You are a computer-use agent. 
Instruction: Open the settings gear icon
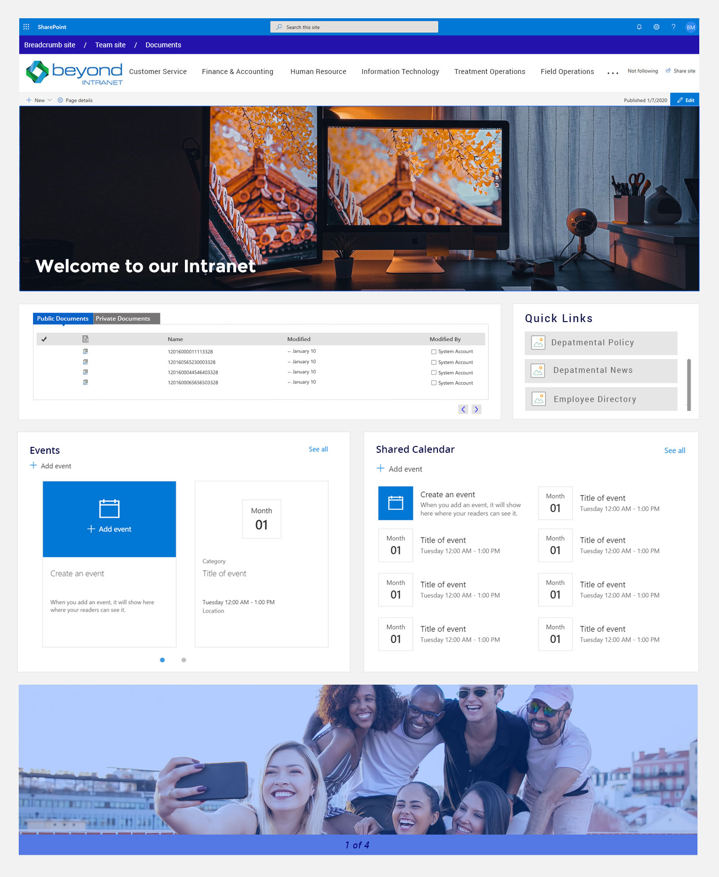[x=656, y=27]
